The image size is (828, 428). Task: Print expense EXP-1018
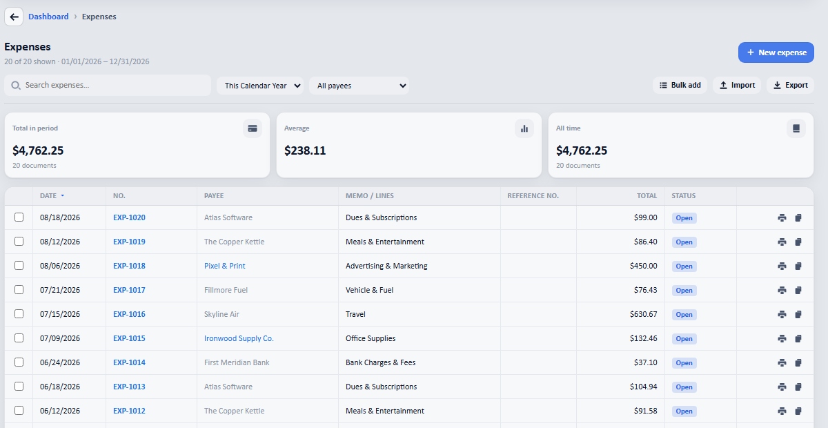782,266
